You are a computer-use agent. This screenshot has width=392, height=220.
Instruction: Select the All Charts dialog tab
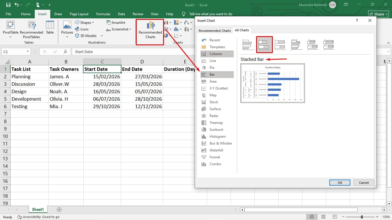(242, 30)
